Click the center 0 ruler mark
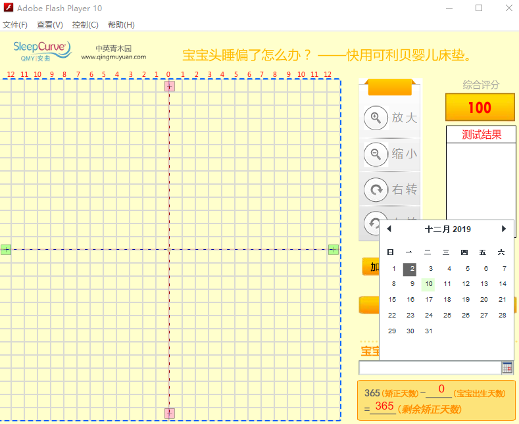Viewport: 519px width, 424px height. (168, 74)
